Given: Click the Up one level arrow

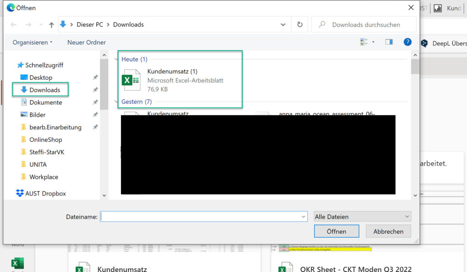Looking at the screenshot, I should pyautogui.click(x=52, y=25).
